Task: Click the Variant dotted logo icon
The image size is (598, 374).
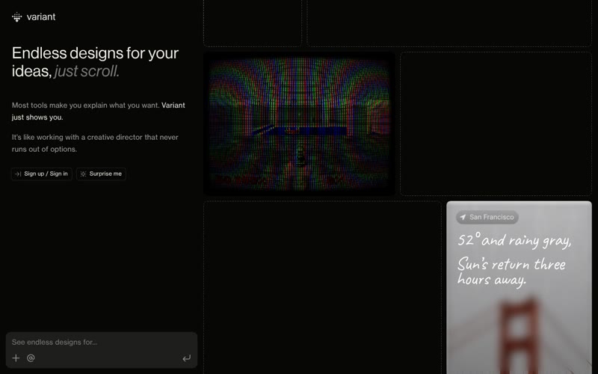Action: tap(16, 17)
